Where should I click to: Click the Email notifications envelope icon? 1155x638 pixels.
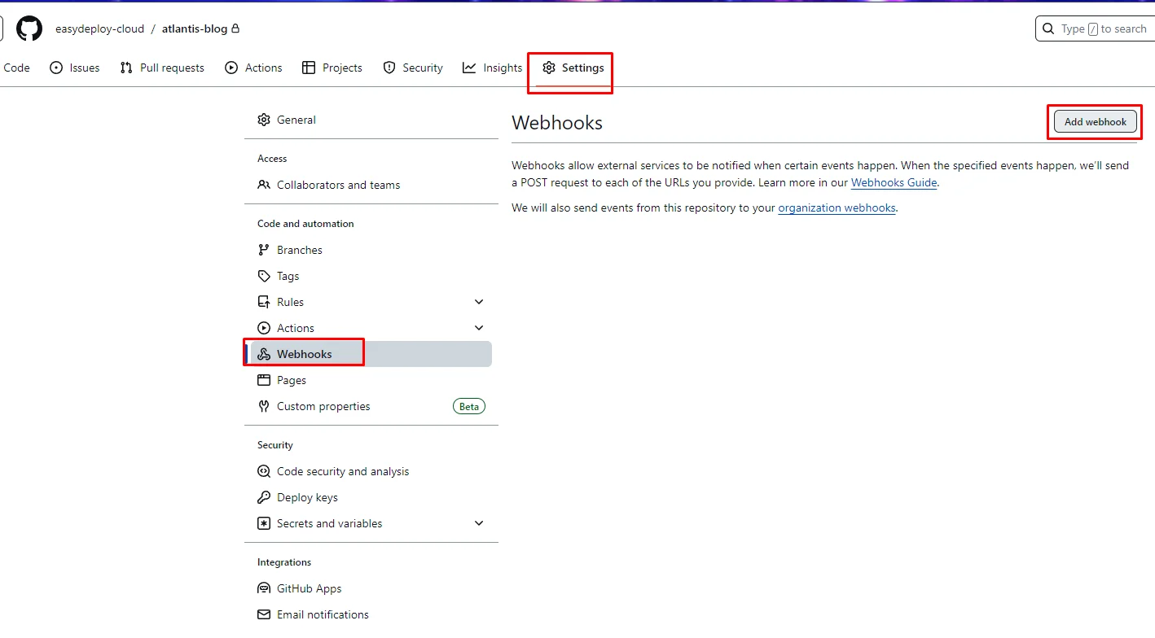[x=264, y=614]
